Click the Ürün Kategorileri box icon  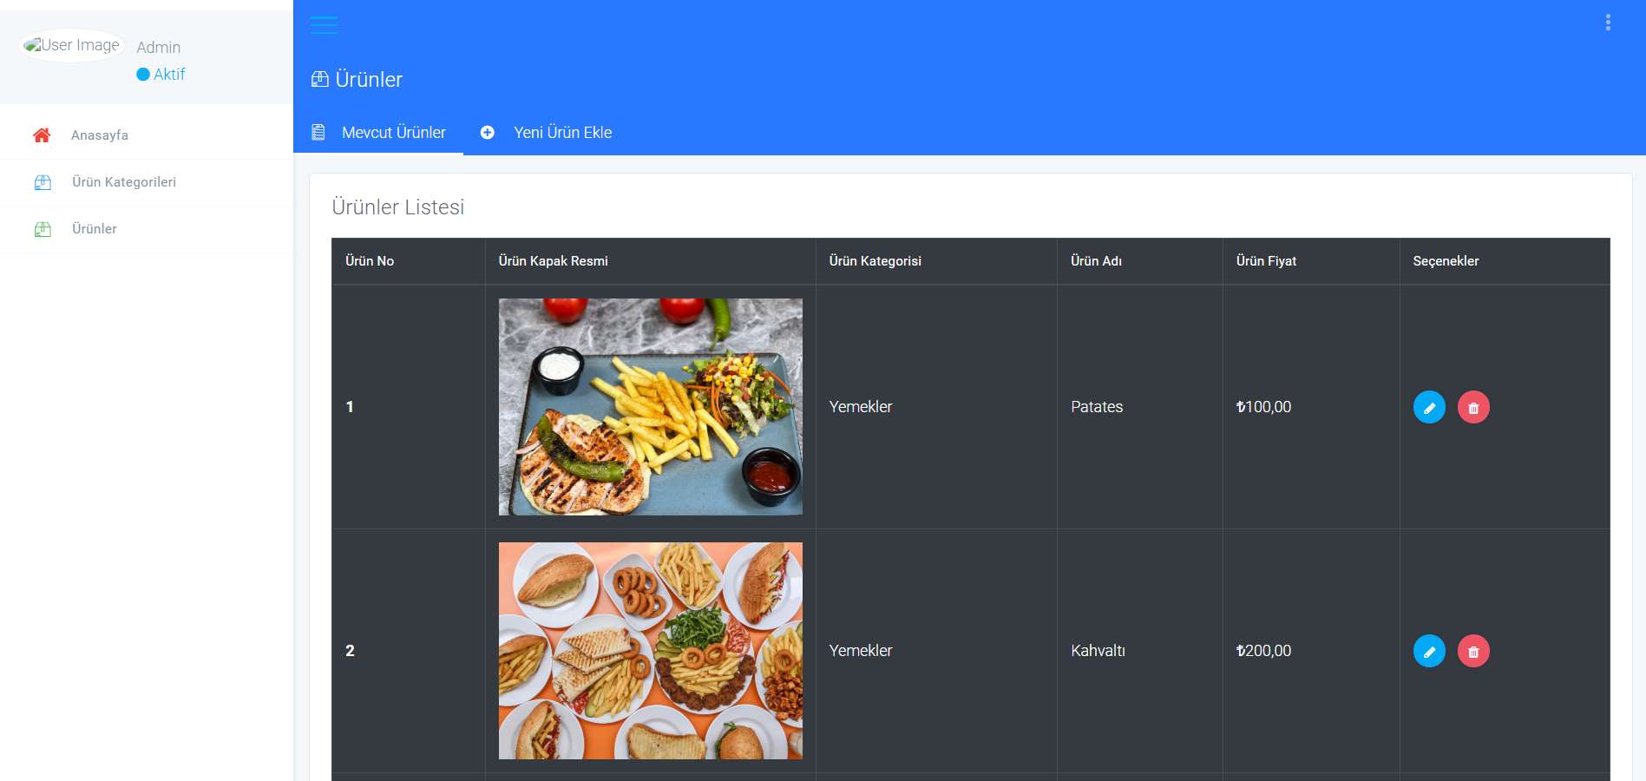coord(43,182)
